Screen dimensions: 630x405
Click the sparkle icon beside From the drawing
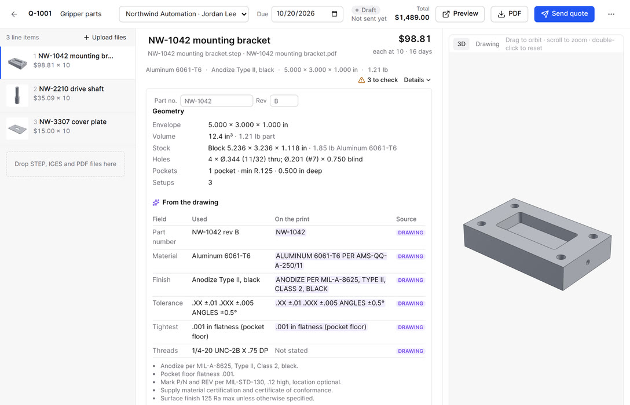point(156,203)
